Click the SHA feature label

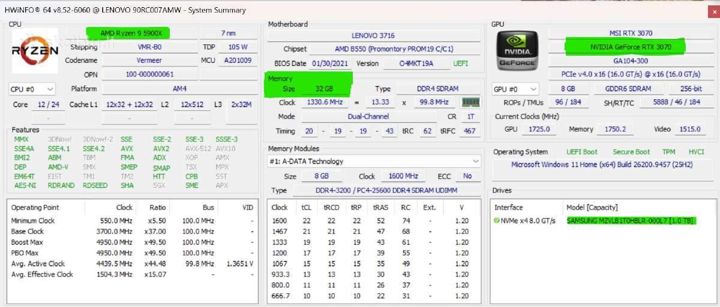(127, 186)
